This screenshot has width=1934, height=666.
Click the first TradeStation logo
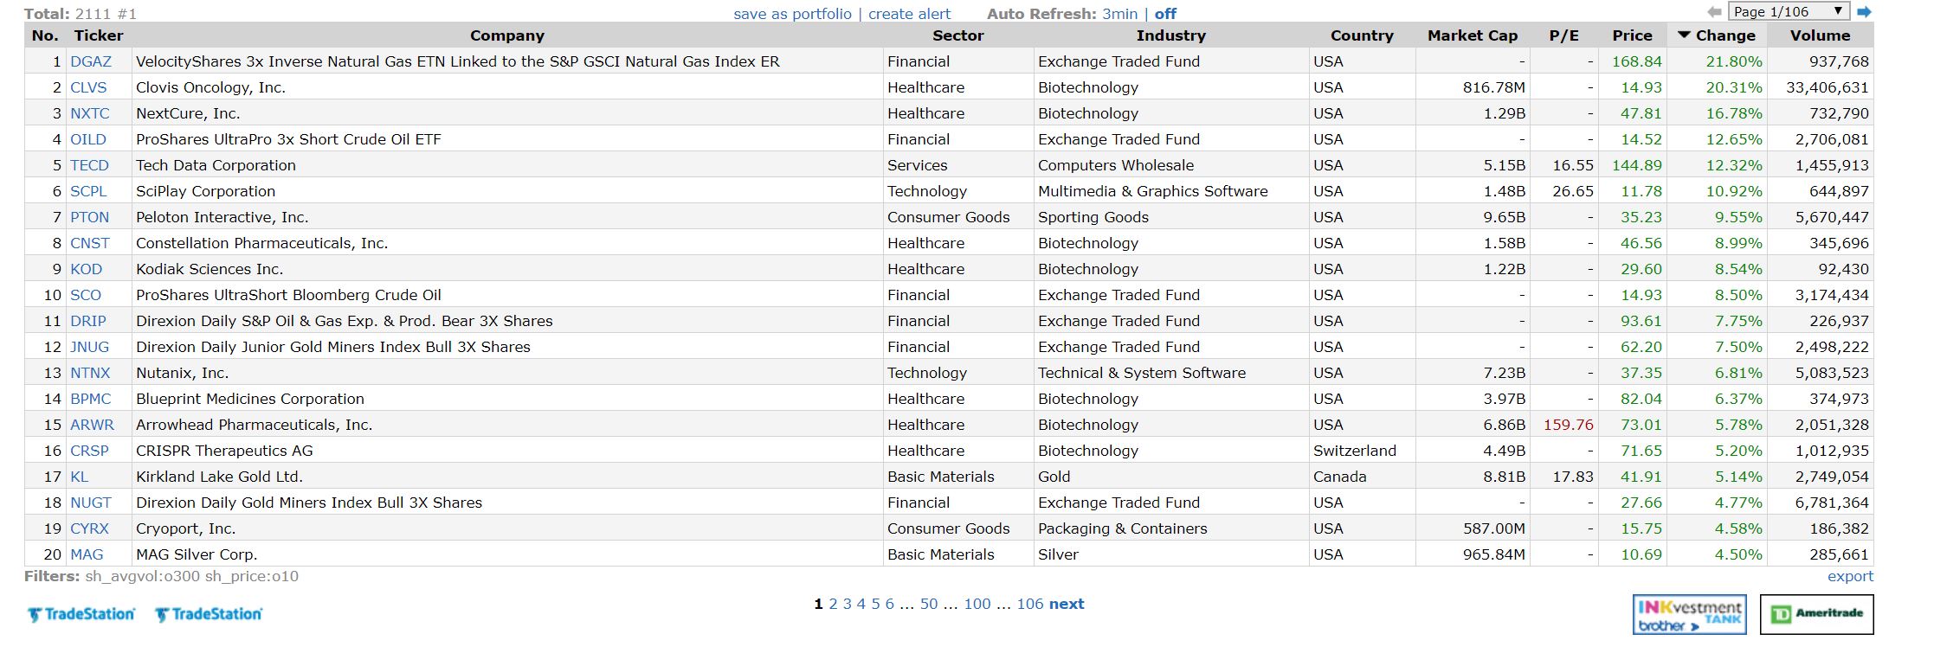click(81, 614)
